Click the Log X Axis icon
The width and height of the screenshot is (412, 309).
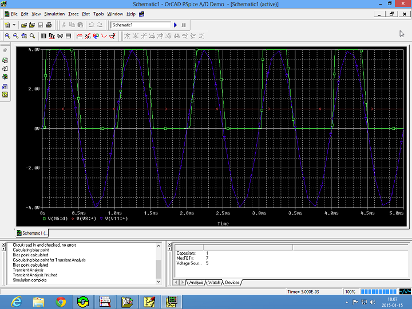pos(43,36)
